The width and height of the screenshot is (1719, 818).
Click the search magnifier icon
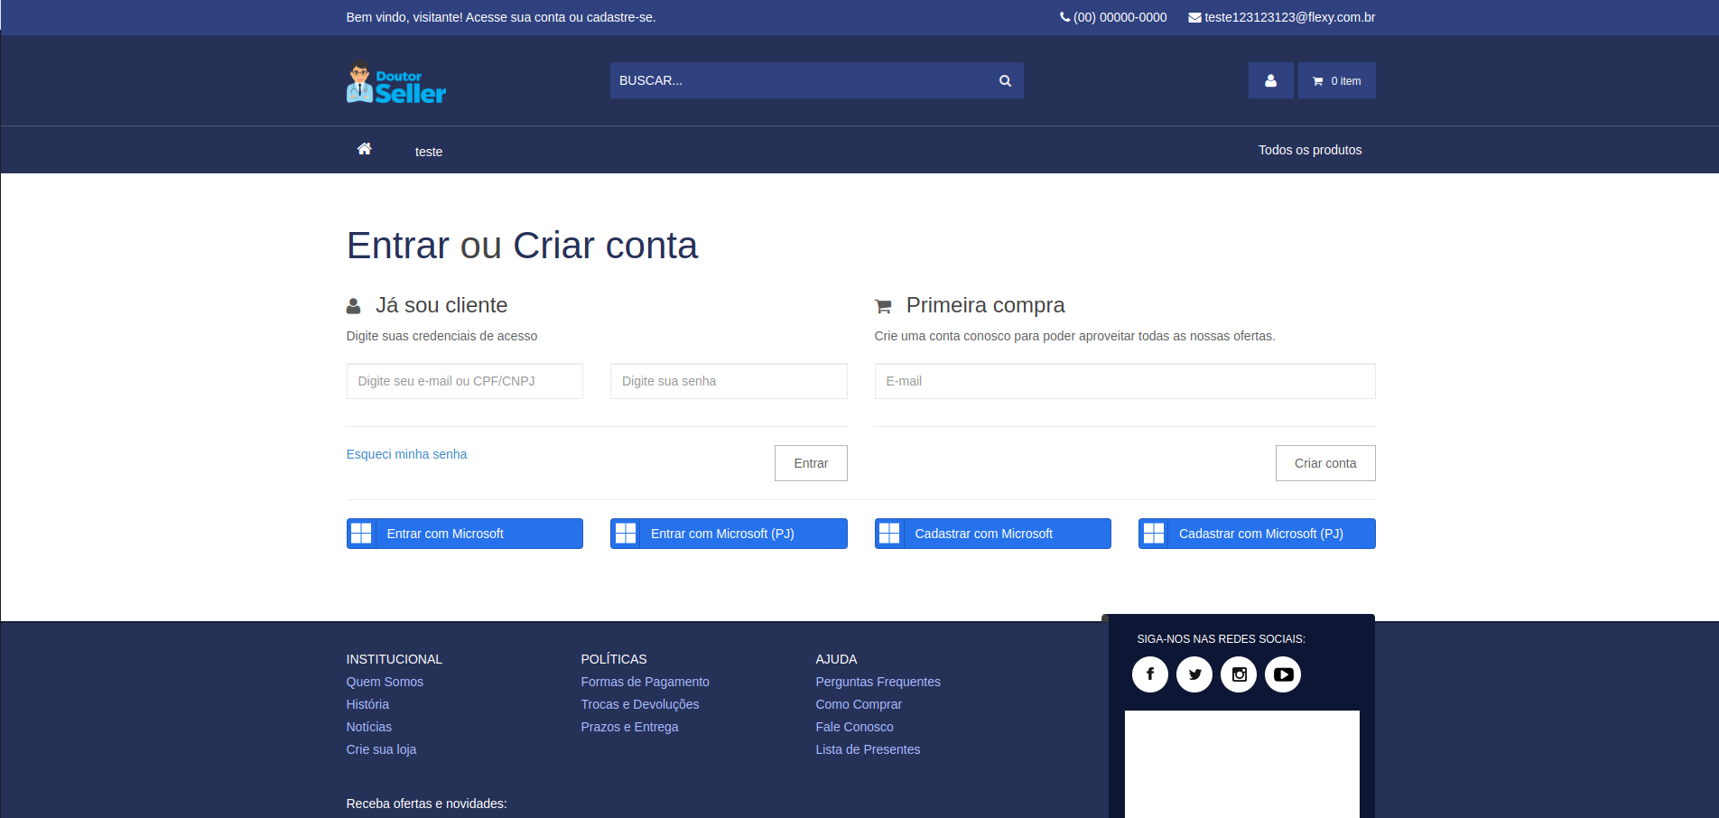coord(1005,80)
